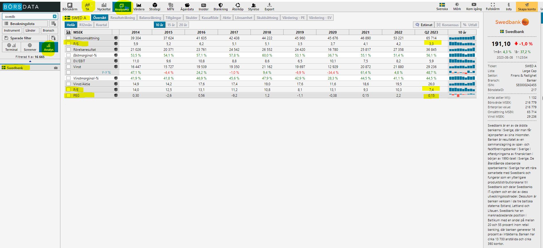This screenshot has width=543, height=248.
Task: Enable dark mode with Mörk icon
Action: [x=457, y=7]
